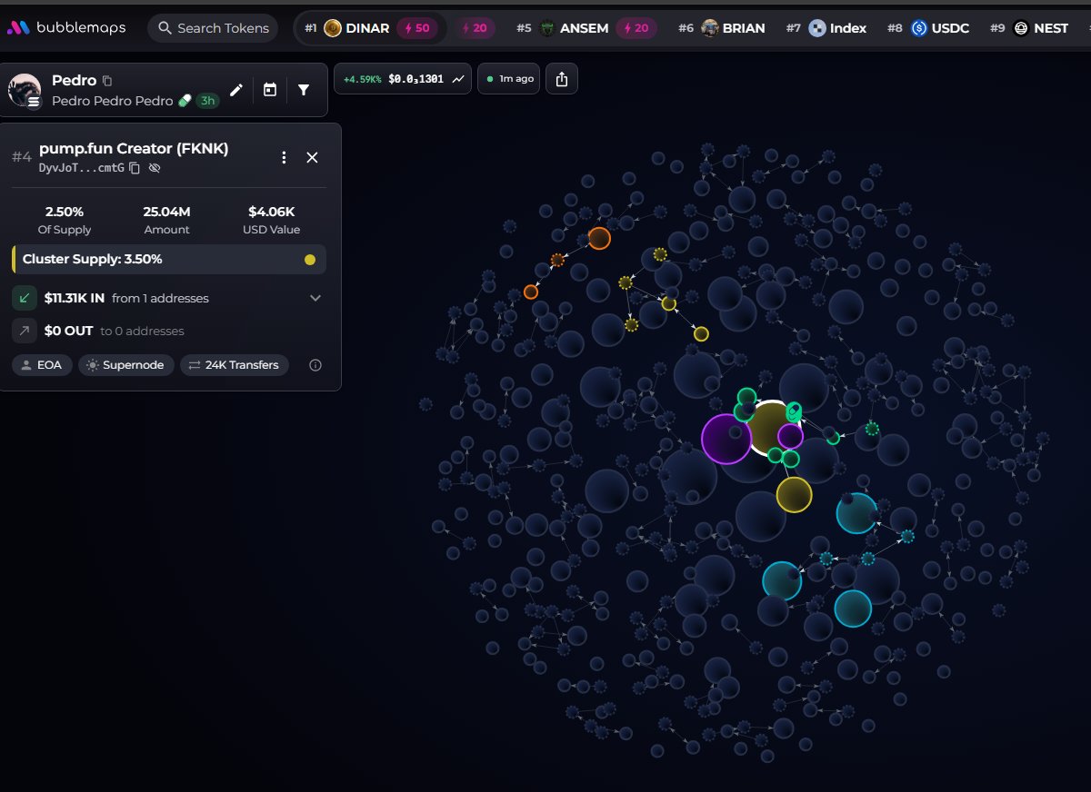Click the pump.fun pill icon beside Pedro Pedro Pedro

click(x=185, y=101)
